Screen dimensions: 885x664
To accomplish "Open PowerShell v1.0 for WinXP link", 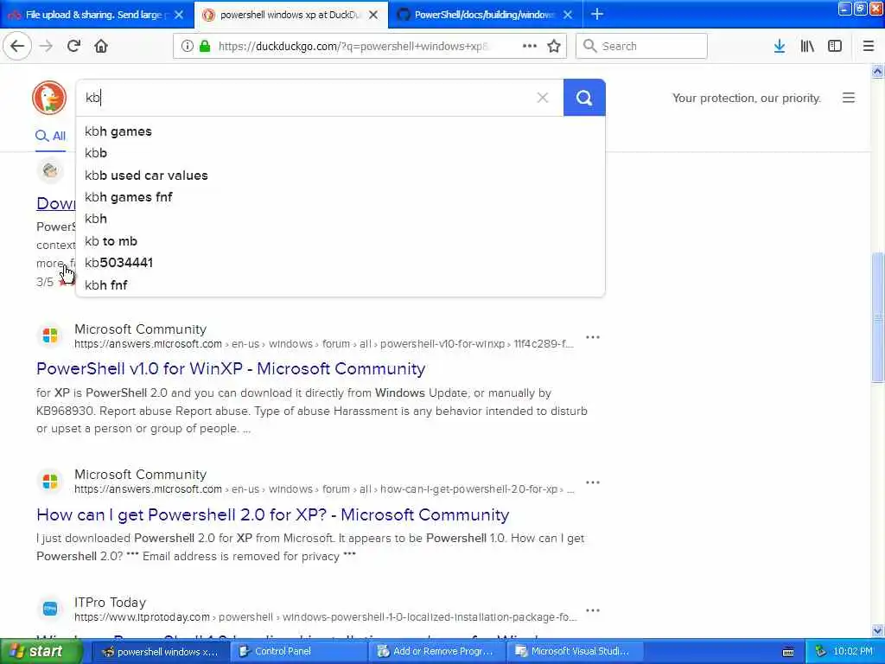I will point(230,368).
